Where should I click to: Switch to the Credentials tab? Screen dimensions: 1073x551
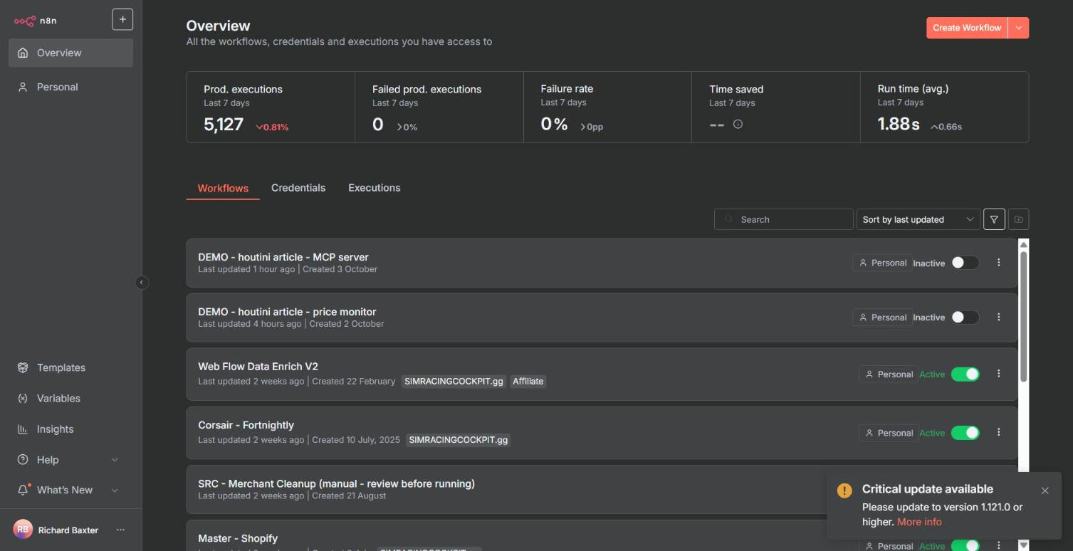click(298, 188)
